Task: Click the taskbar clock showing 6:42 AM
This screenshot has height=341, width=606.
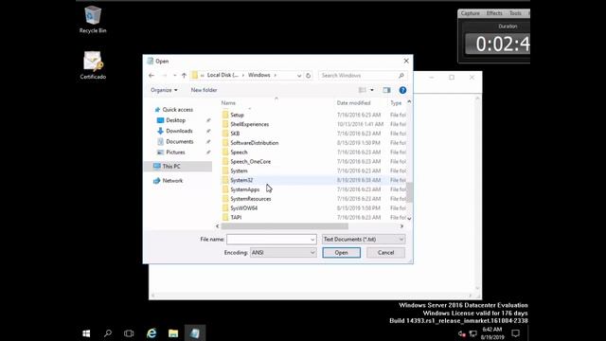Action: (x=492, y=333)
